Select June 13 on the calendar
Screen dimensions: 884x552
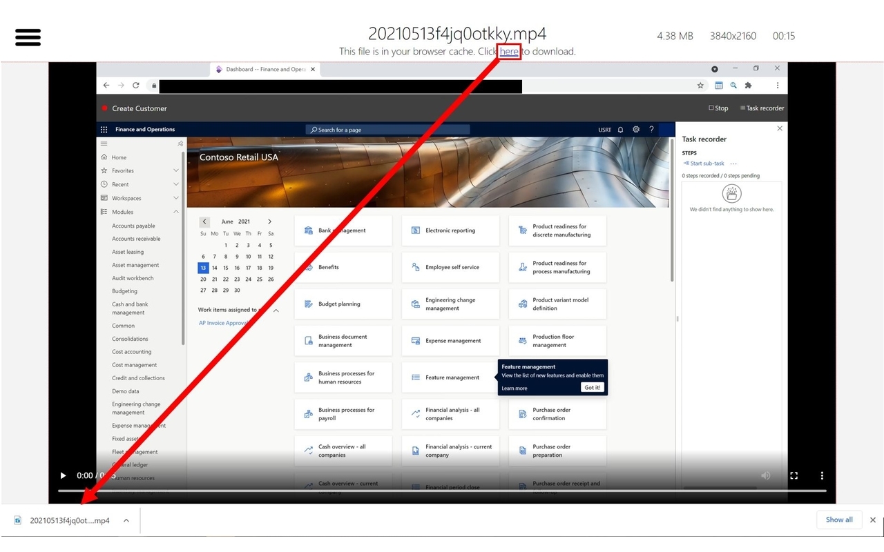(203, 268)
